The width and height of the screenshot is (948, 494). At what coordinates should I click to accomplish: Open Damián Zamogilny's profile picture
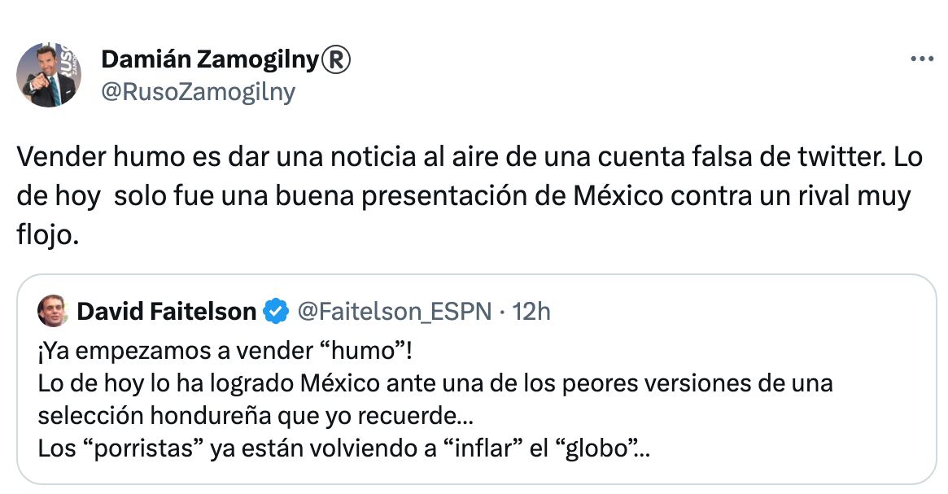pos(49,76)
